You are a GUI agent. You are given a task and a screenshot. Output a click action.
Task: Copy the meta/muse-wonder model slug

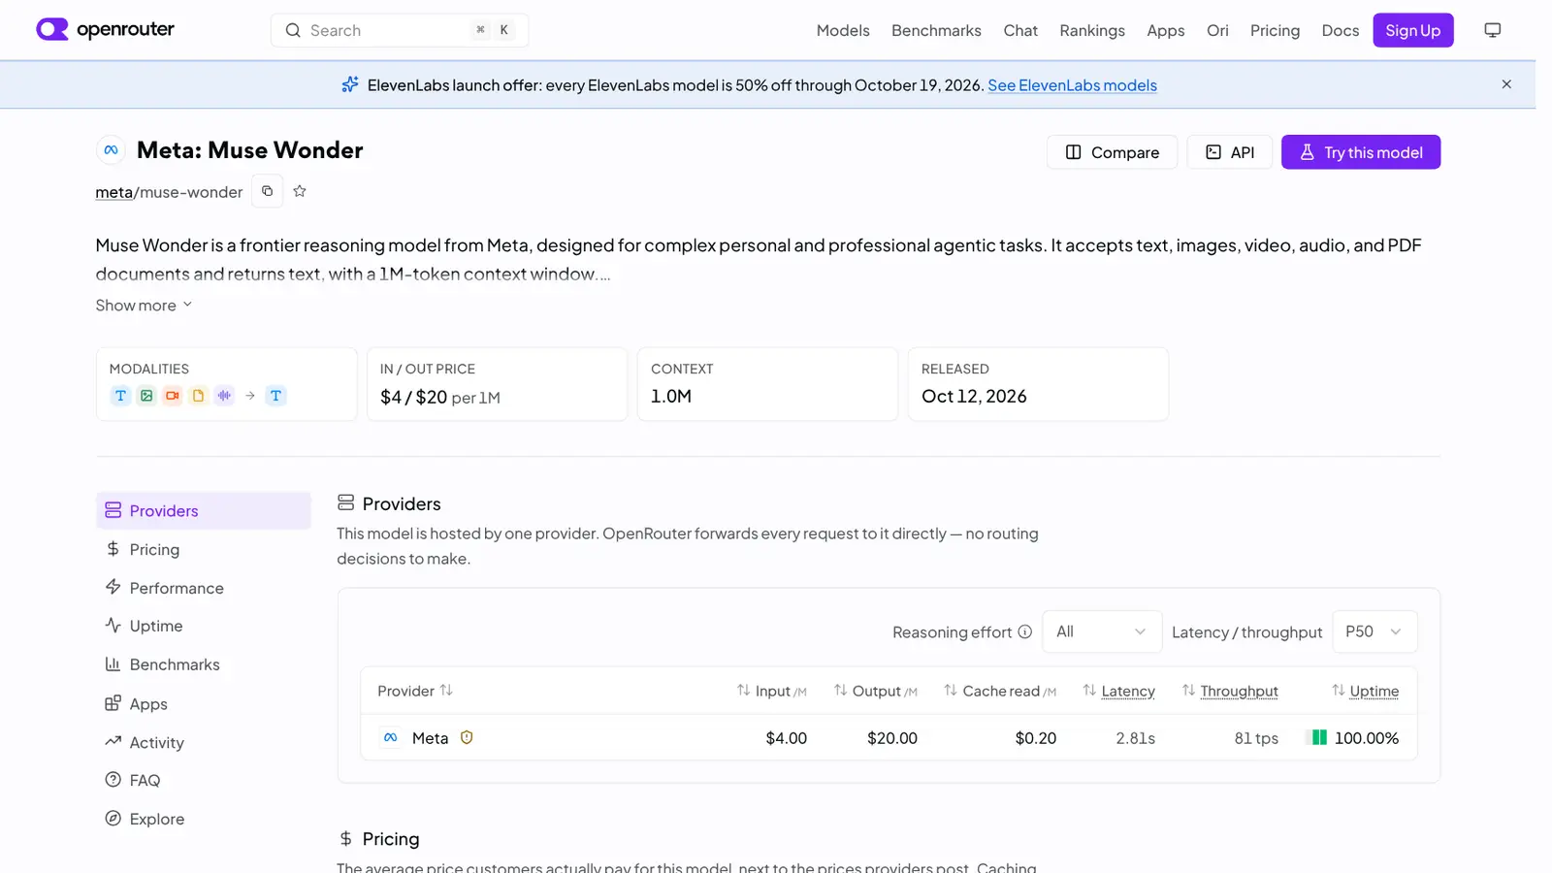267,191
